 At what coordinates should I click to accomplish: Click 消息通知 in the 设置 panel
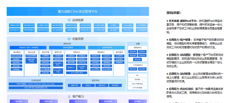pyautogui.click(x=137, y=79)
